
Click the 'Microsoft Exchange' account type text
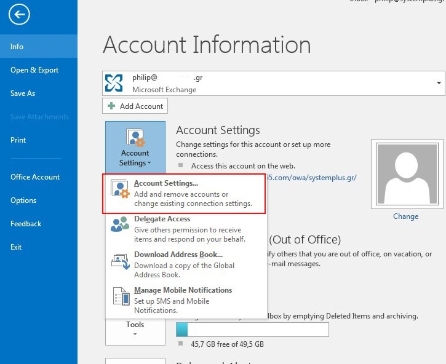pos(164,90)
